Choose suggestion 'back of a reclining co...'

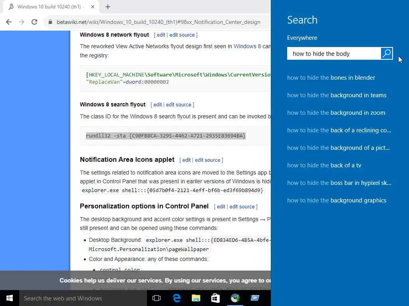coord(339,130)
